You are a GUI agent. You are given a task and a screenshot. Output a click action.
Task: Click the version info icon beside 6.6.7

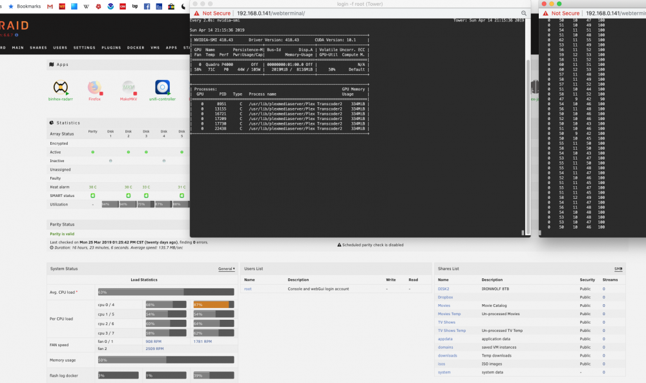coord(17,35)
